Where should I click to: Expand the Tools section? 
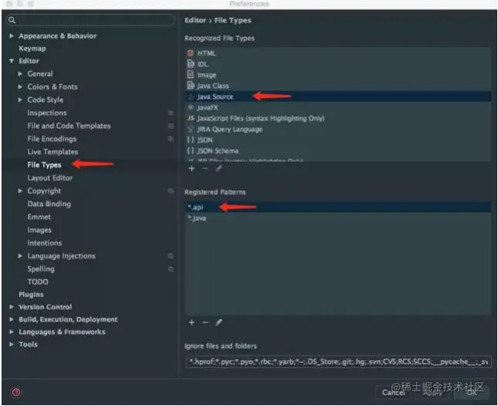[x=12, y=344]
